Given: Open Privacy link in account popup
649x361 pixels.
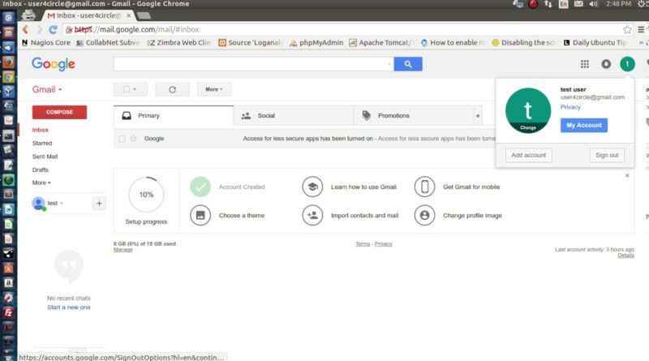Looking at the screenshot, I should (570, 107).
